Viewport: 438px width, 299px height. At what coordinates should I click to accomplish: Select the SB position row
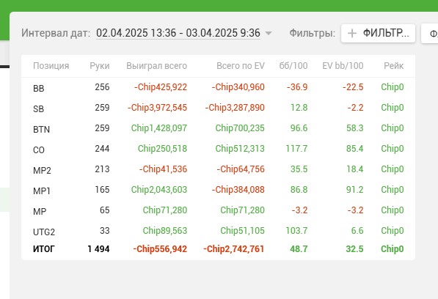218,108
